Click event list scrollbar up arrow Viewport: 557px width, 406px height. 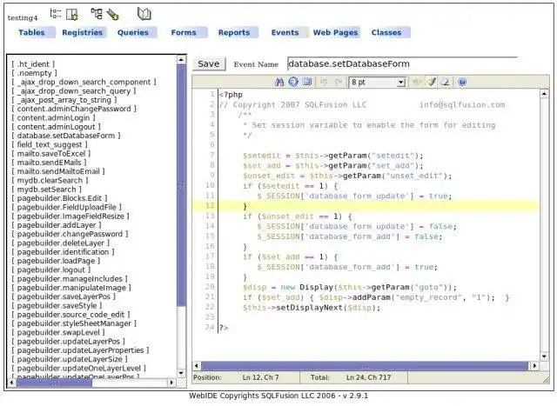click(181, 60)
